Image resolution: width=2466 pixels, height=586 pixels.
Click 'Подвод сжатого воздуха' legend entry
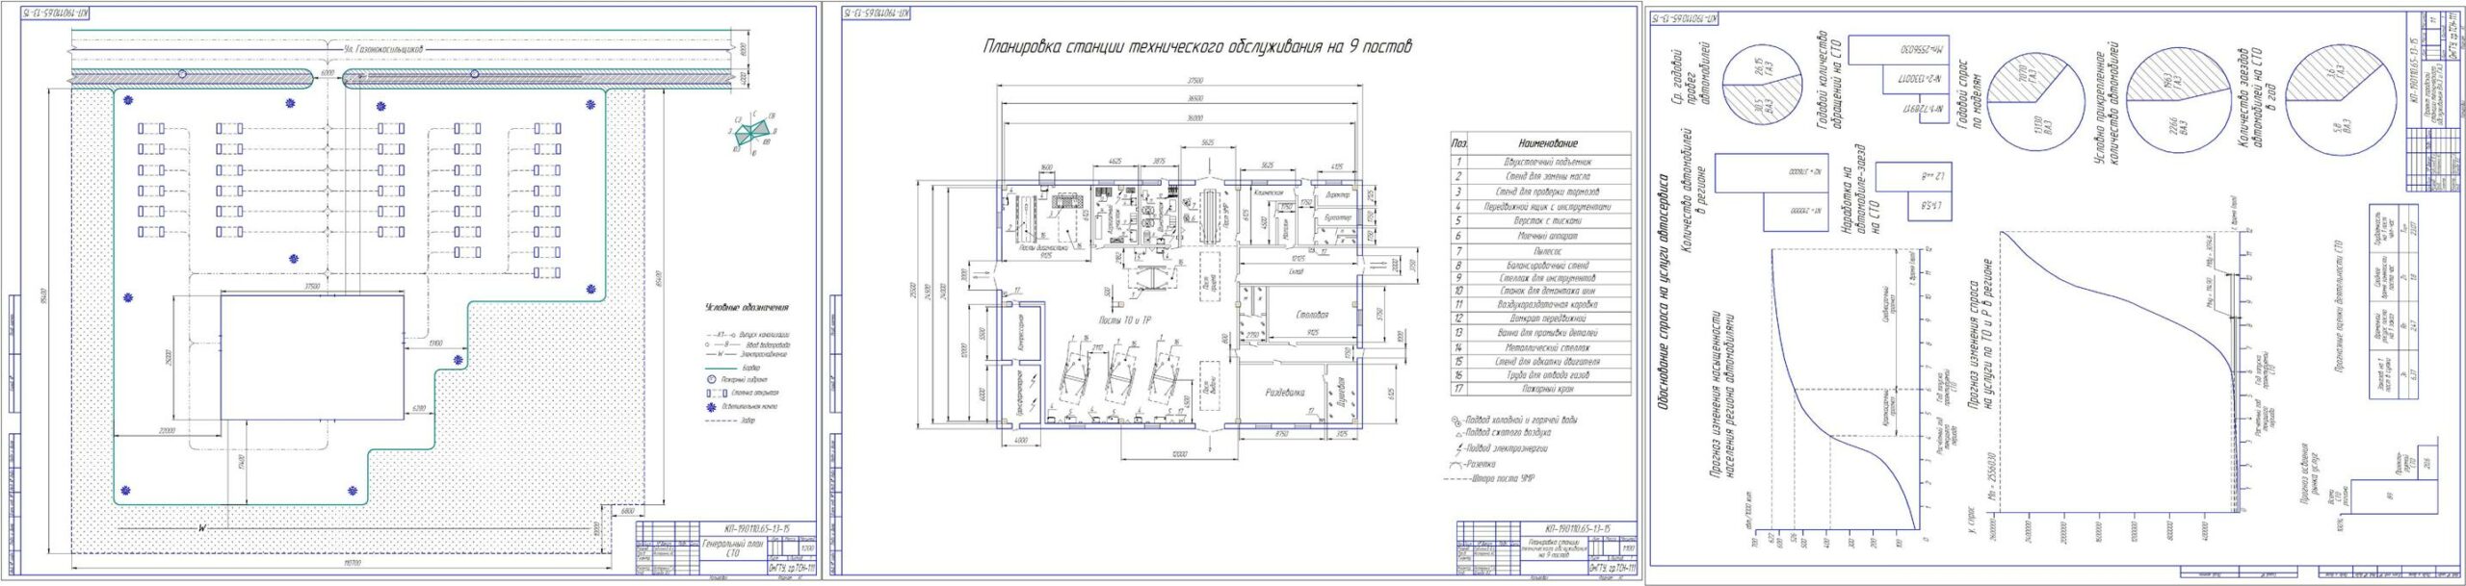[1505, 433]
